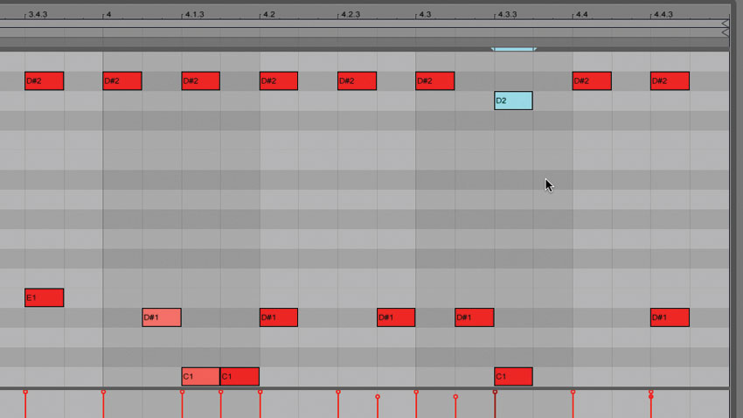Click the velocity marker below bar 4
This screenshot has height=418, width=743.
[103, 392]
